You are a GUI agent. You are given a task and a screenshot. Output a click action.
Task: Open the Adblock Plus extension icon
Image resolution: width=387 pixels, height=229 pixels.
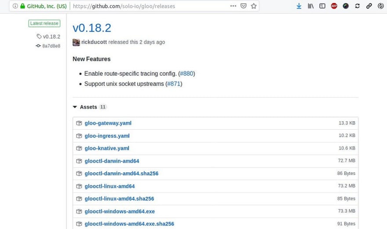334,6
